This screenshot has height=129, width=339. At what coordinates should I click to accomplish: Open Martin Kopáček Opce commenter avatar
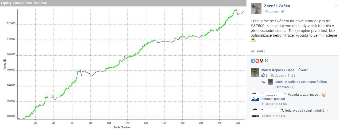coord(255,72)
